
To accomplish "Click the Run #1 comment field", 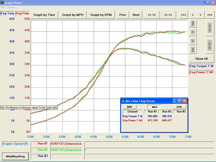I will point(149,144).
